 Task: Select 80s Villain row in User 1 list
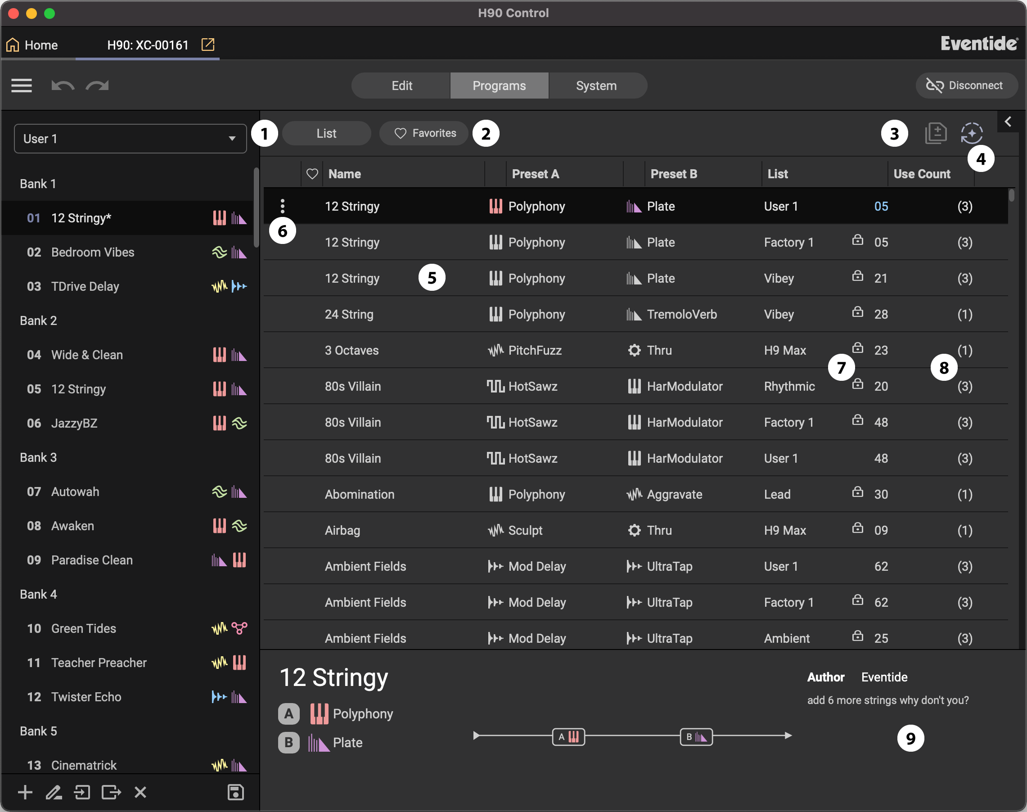coord(636,458)
